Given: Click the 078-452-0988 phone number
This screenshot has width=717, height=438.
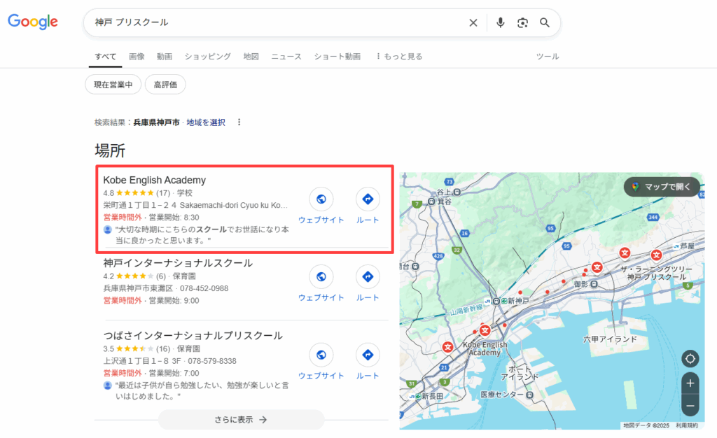Looking at the screenshot, I should click(x=204, y=289).
